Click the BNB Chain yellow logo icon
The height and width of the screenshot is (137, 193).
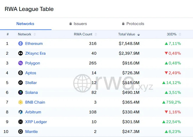coord(21,102)
